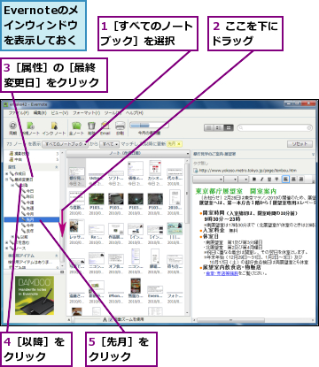Viewport: 319px width, 367px height.
Task: Apply bold formatting in the note editor
Action: coord(253,179)
